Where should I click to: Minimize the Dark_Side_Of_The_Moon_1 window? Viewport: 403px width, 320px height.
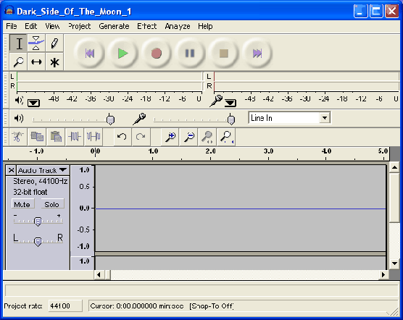pos(360,11)
